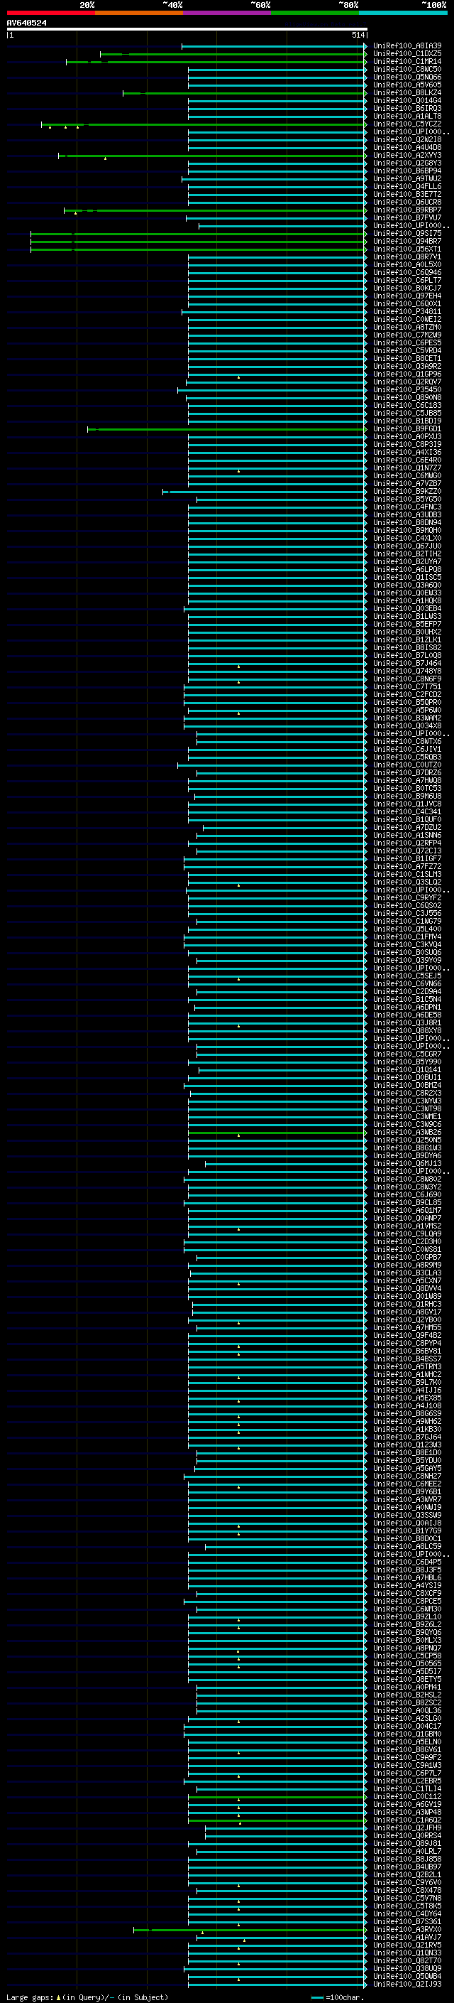Click label UniRef100_C0C112
Screen dimensions: 454x2003
(x=407, y=1797)
